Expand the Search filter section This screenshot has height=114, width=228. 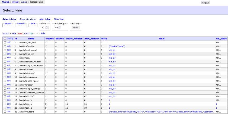21,24
